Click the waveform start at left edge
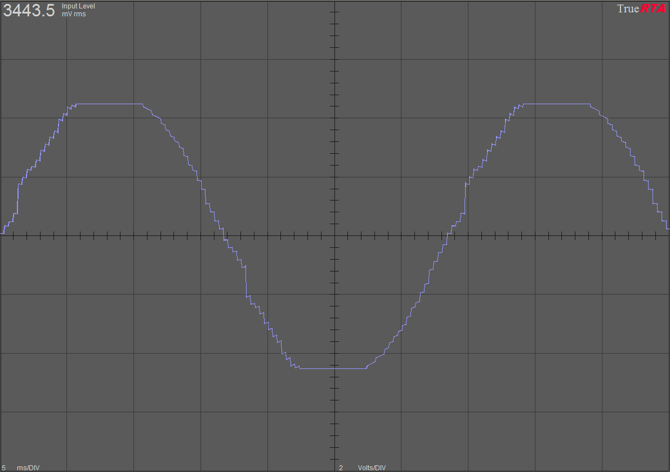 tap(2, 233)
